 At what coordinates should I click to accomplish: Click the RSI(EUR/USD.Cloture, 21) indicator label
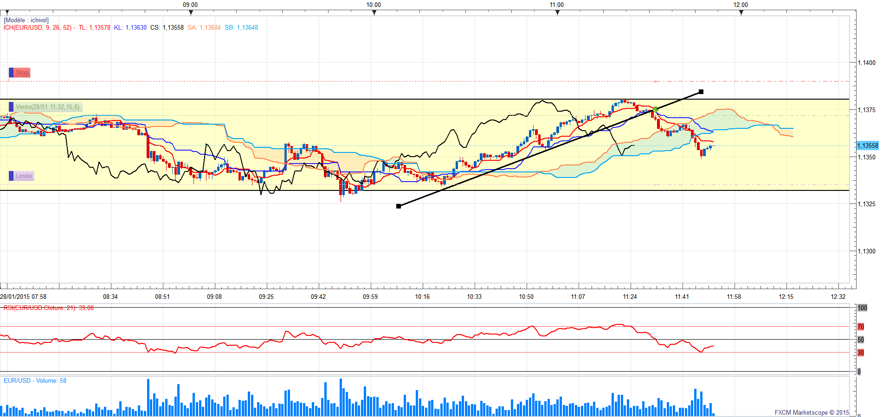pyautogui.click(x=48, y=308)
